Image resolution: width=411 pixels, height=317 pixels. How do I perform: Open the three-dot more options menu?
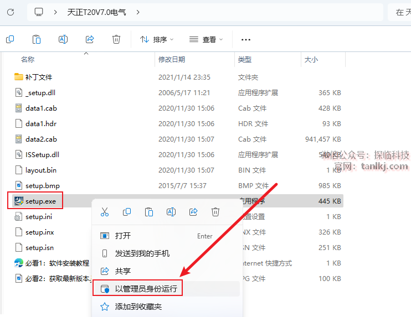[246, 39]
